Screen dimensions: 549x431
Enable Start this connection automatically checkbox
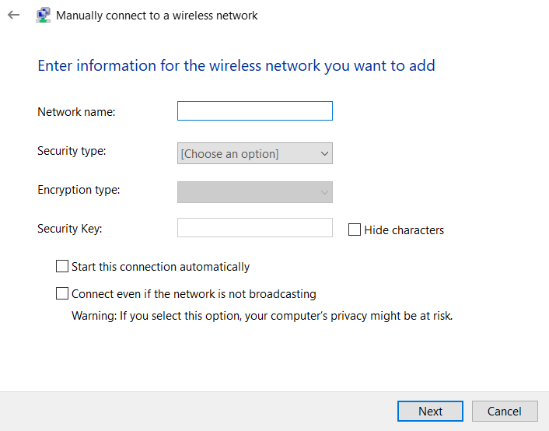[x=62, y=266]
